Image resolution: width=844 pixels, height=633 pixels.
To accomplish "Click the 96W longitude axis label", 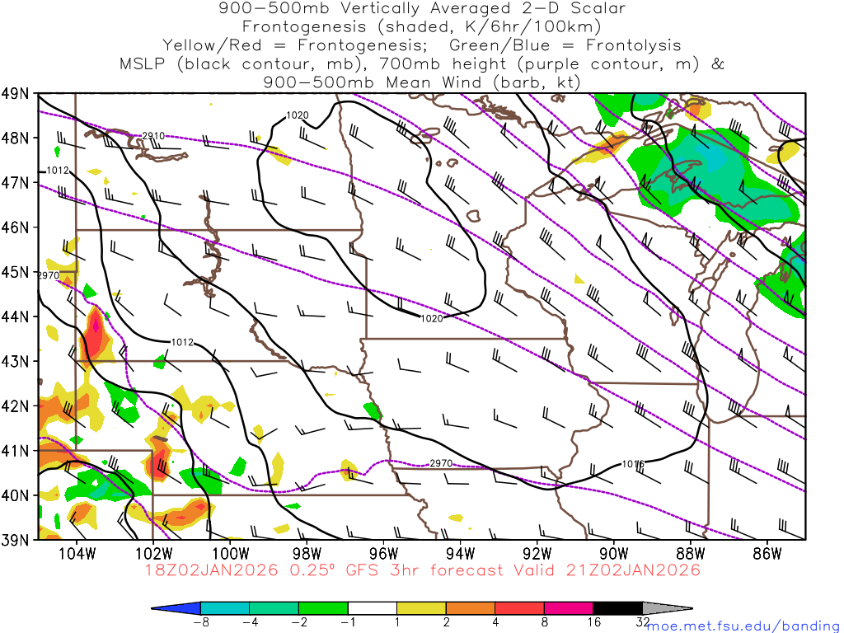I will 383,551.
